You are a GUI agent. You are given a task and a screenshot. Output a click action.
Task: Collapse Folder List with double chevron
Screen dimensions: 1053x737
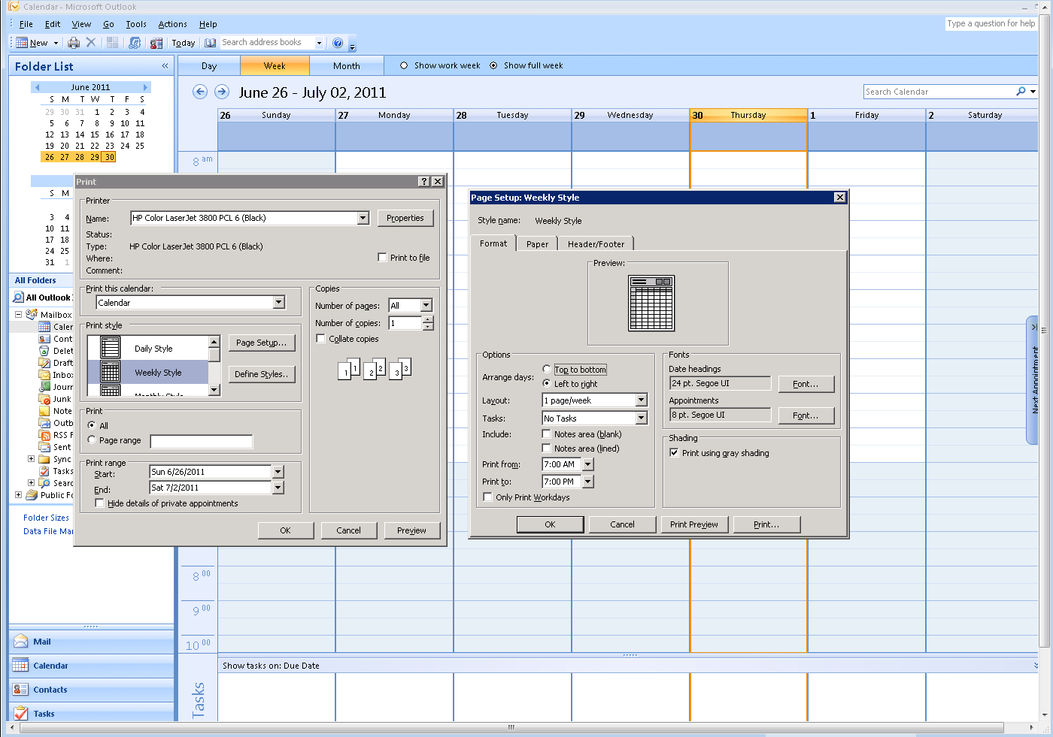pos(165,66)
